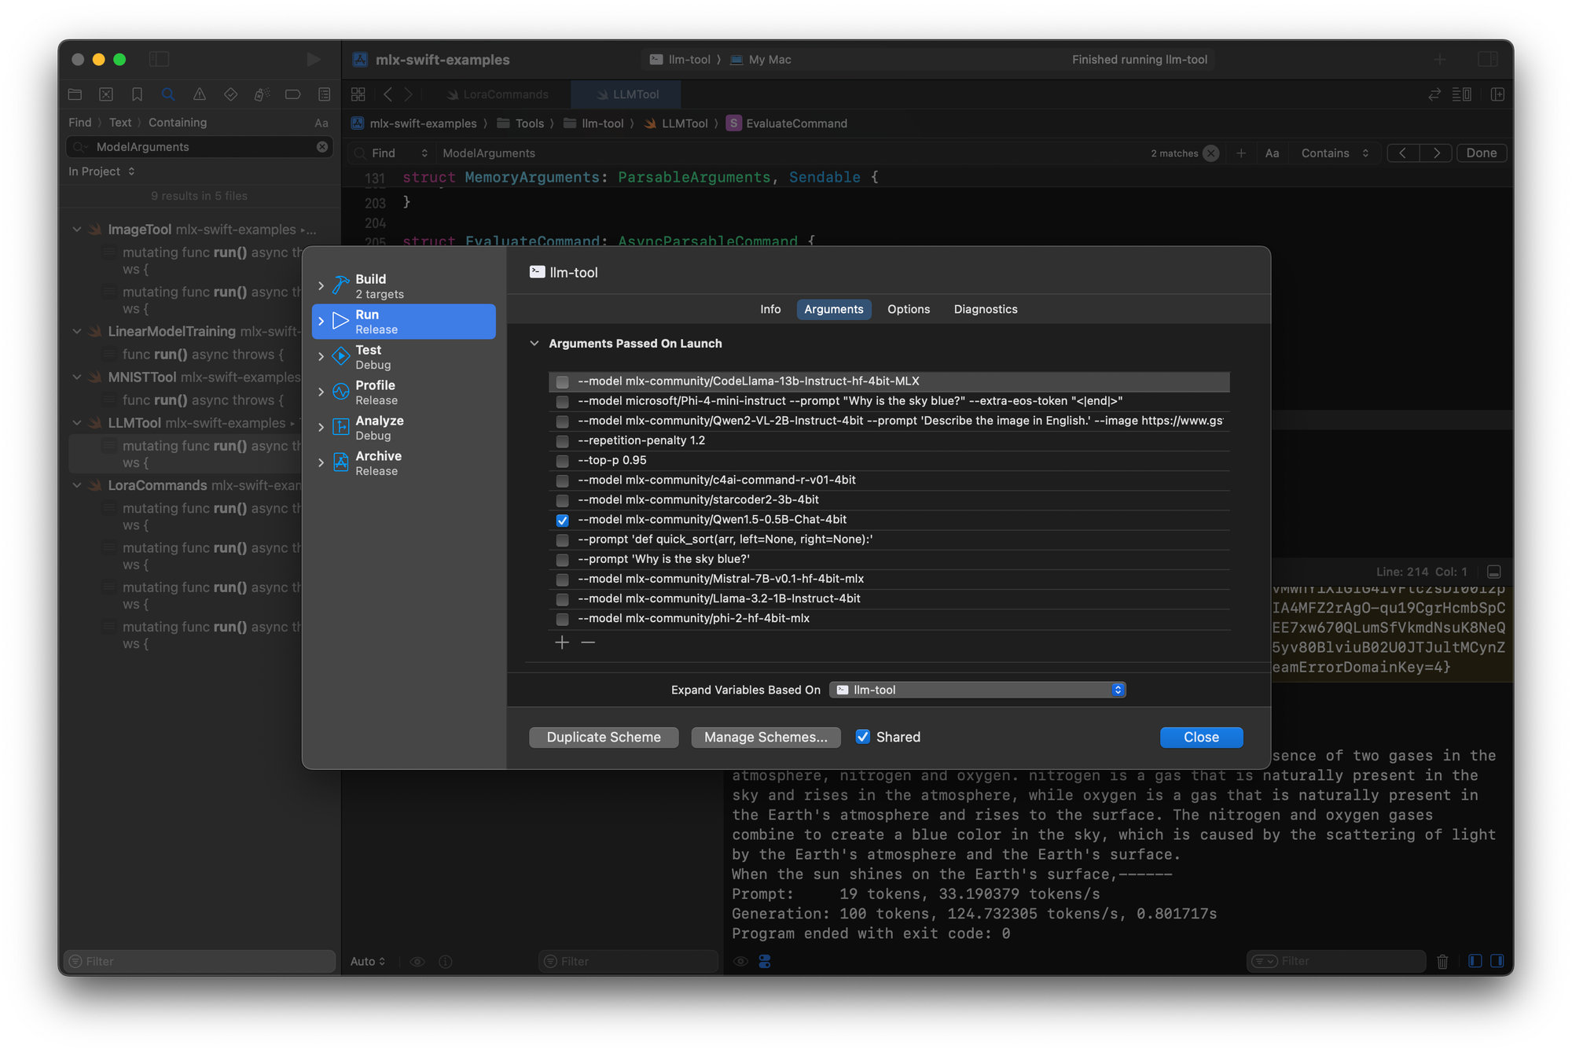Open the Auto variables view dropdown

[368, 961]
